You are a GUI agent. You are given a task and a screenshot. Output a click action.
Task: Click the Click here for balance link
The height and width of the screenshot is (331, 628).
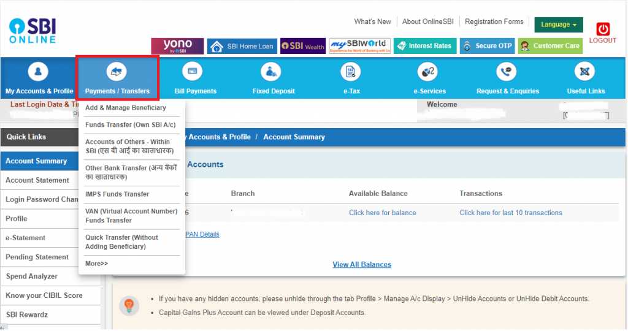383,213
